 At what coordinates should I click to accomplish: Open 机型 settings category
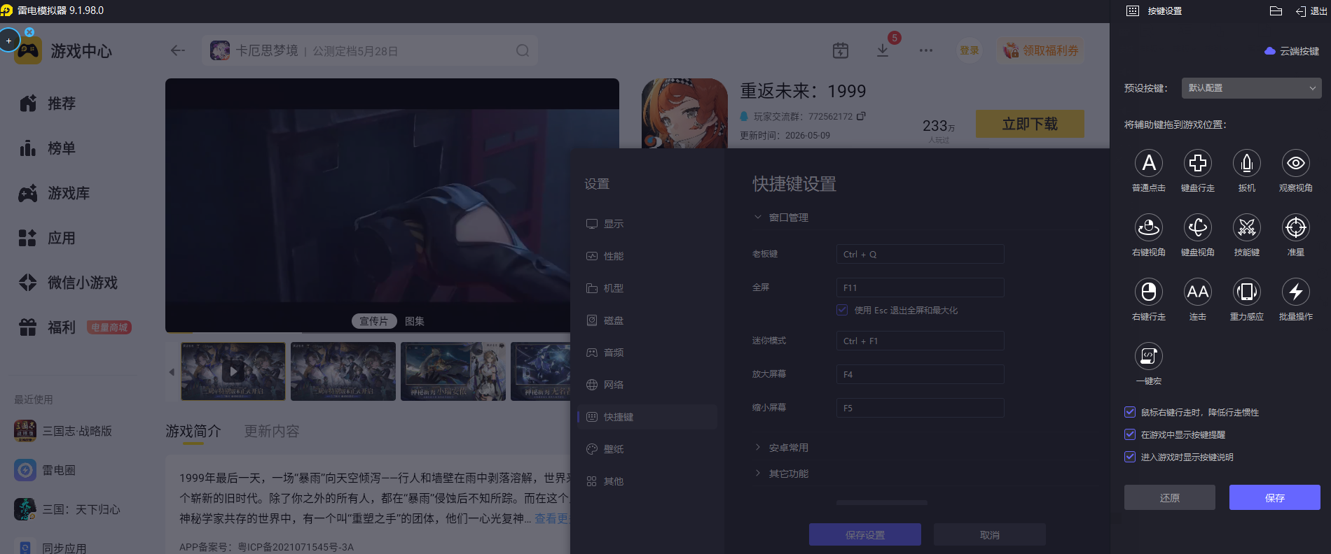coord(647,288)
